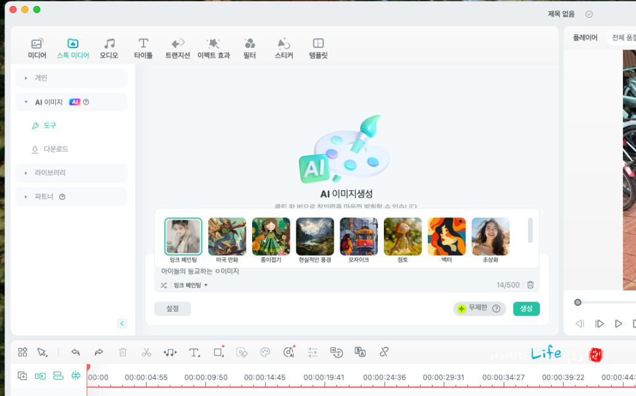The height and width of the screenshot is (396, 636).
Task: Collapse the AI 이미지 section
Action: (71, 102)
